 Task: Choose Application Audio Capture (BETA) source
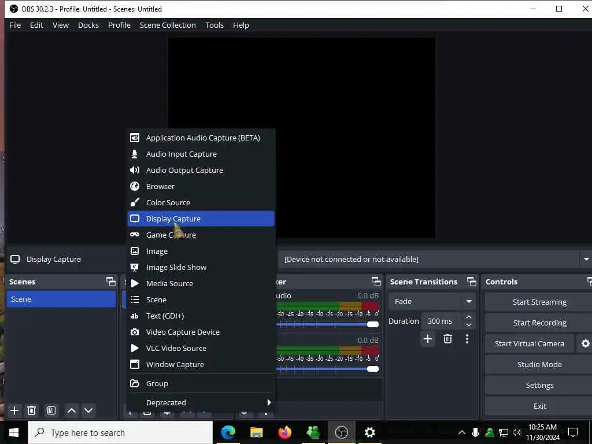201,138
